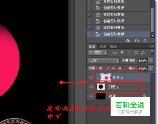Image resolution: width=158 pixels, height=124 pixels.
Task: Filter layers by shape layers icon
Action: tap(136, 52)
